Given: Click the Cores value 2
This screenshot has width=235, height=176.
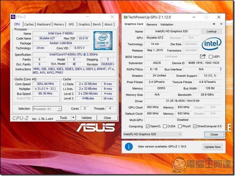Looking at the screenshot, I should [x=85, y=108].
